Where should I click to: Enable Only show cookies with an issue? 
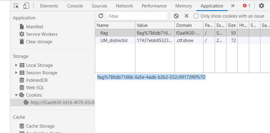[196, 16]
